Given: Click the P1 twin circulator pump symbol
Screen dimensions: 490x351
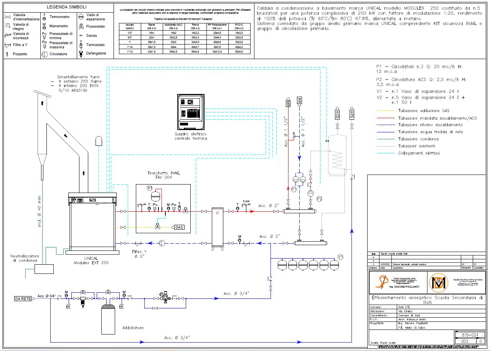Looking at the screenshot, I should point(299,179).
